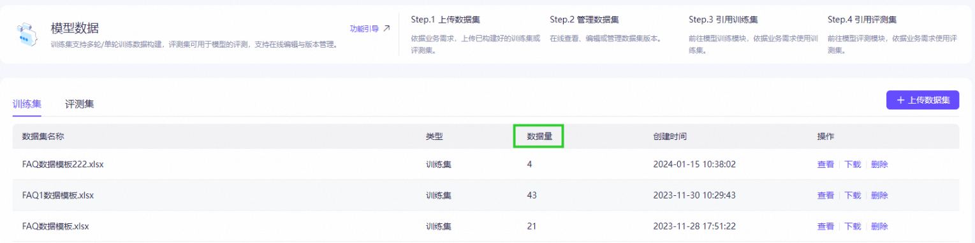The height and width of the screenshot is (243, 975).
Task: Select the FAQ数据模板.xlsx file name
Action: click(55, 226)
